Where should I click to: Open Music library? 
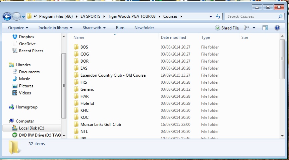21,79
